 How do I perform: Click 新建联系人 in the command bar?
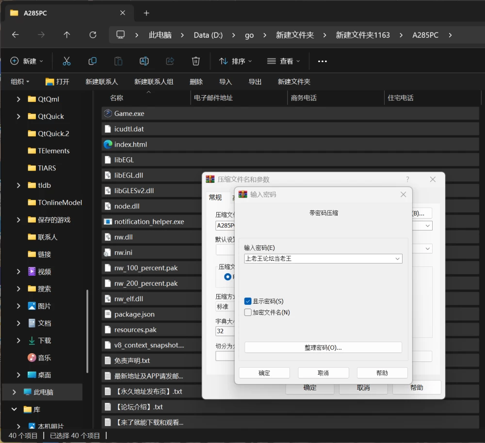point(102,82)
